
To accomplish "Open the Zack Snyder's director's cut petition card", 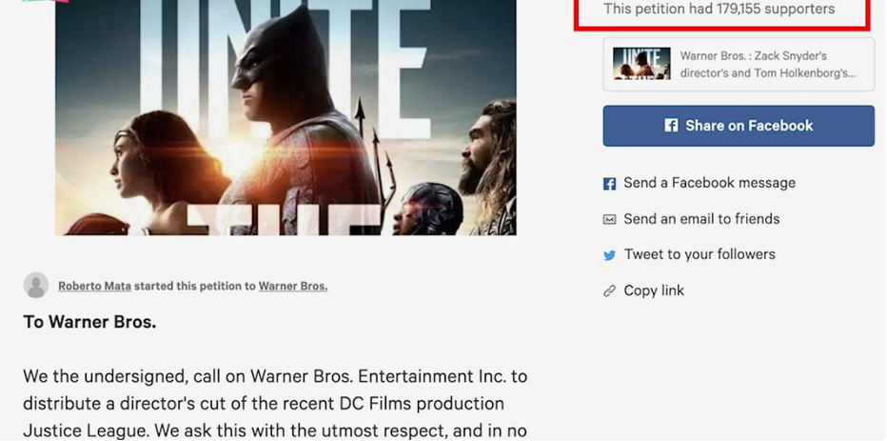I will point(739,65).
